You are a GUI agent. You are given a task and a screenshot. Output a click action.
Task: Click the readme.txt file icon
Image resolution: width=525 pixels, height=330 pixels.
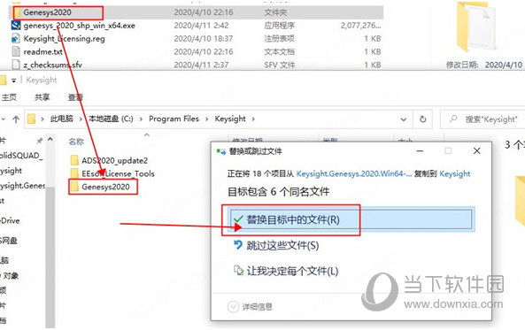(16, 51)
